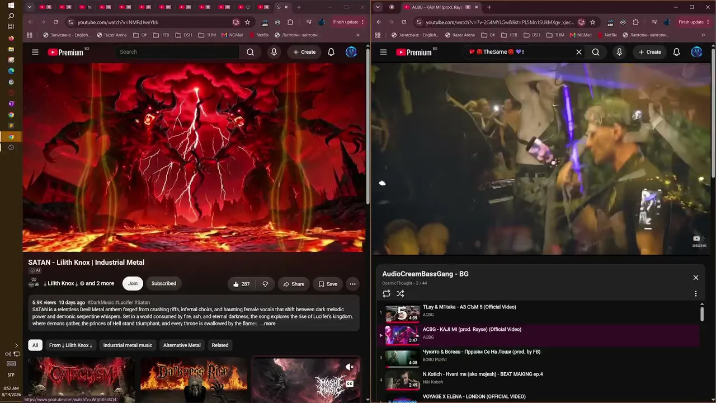The height and width of the screenshot is (403, 716).
Task: Dislike the SATAN video
Action: (265, 284)
